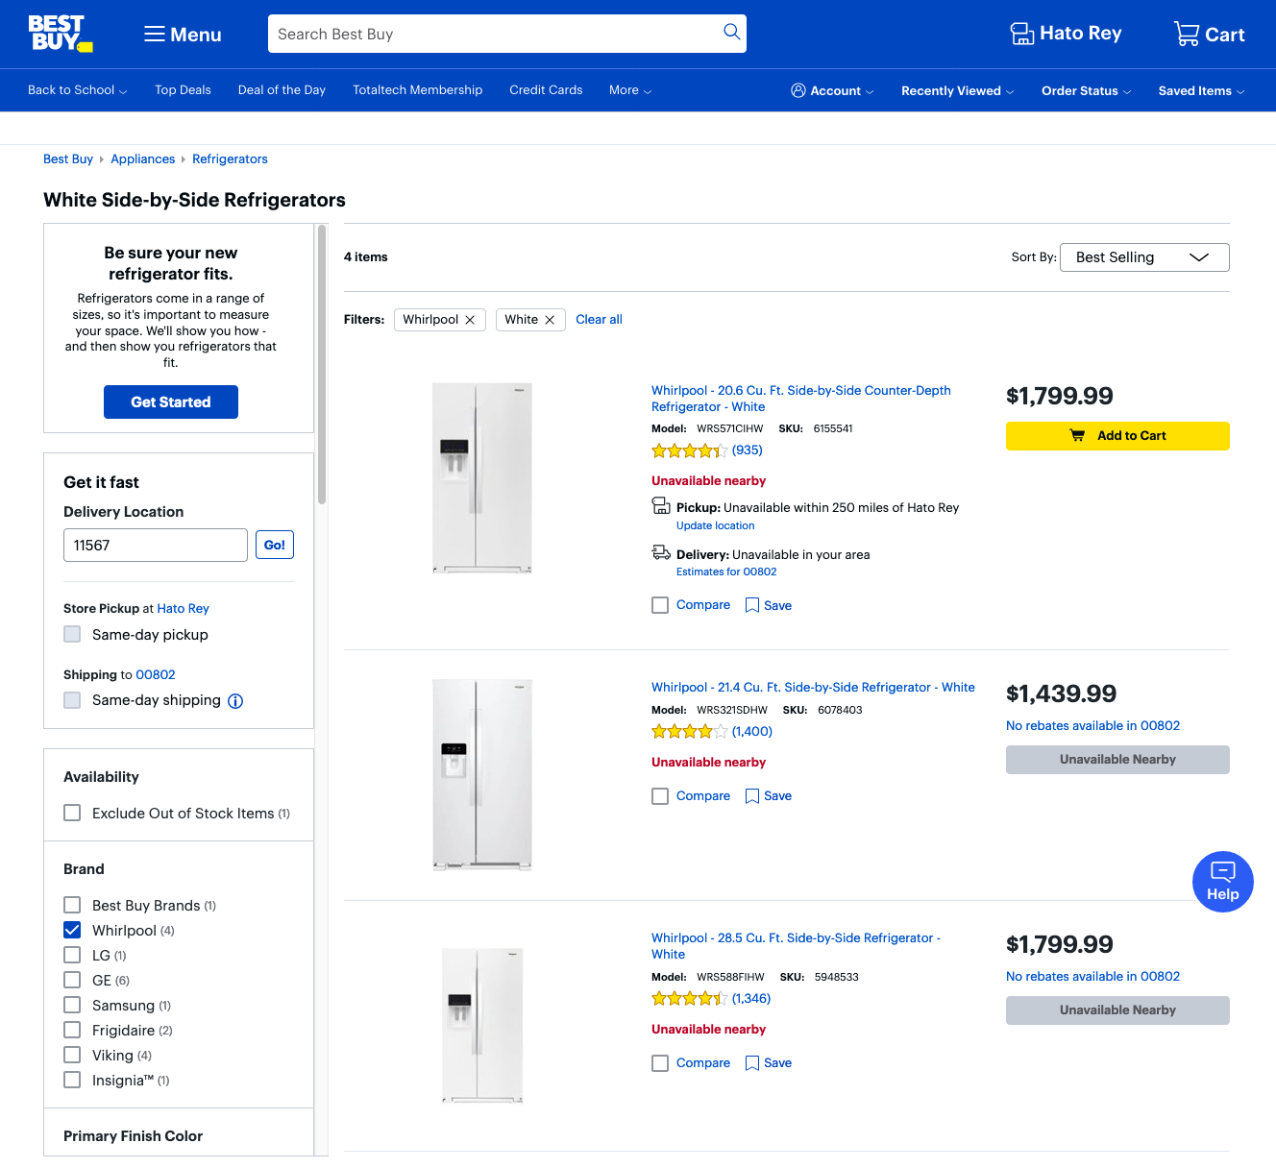Open the 20.6 Cu. Ft. refrigerator image

(x=482, y=478)
